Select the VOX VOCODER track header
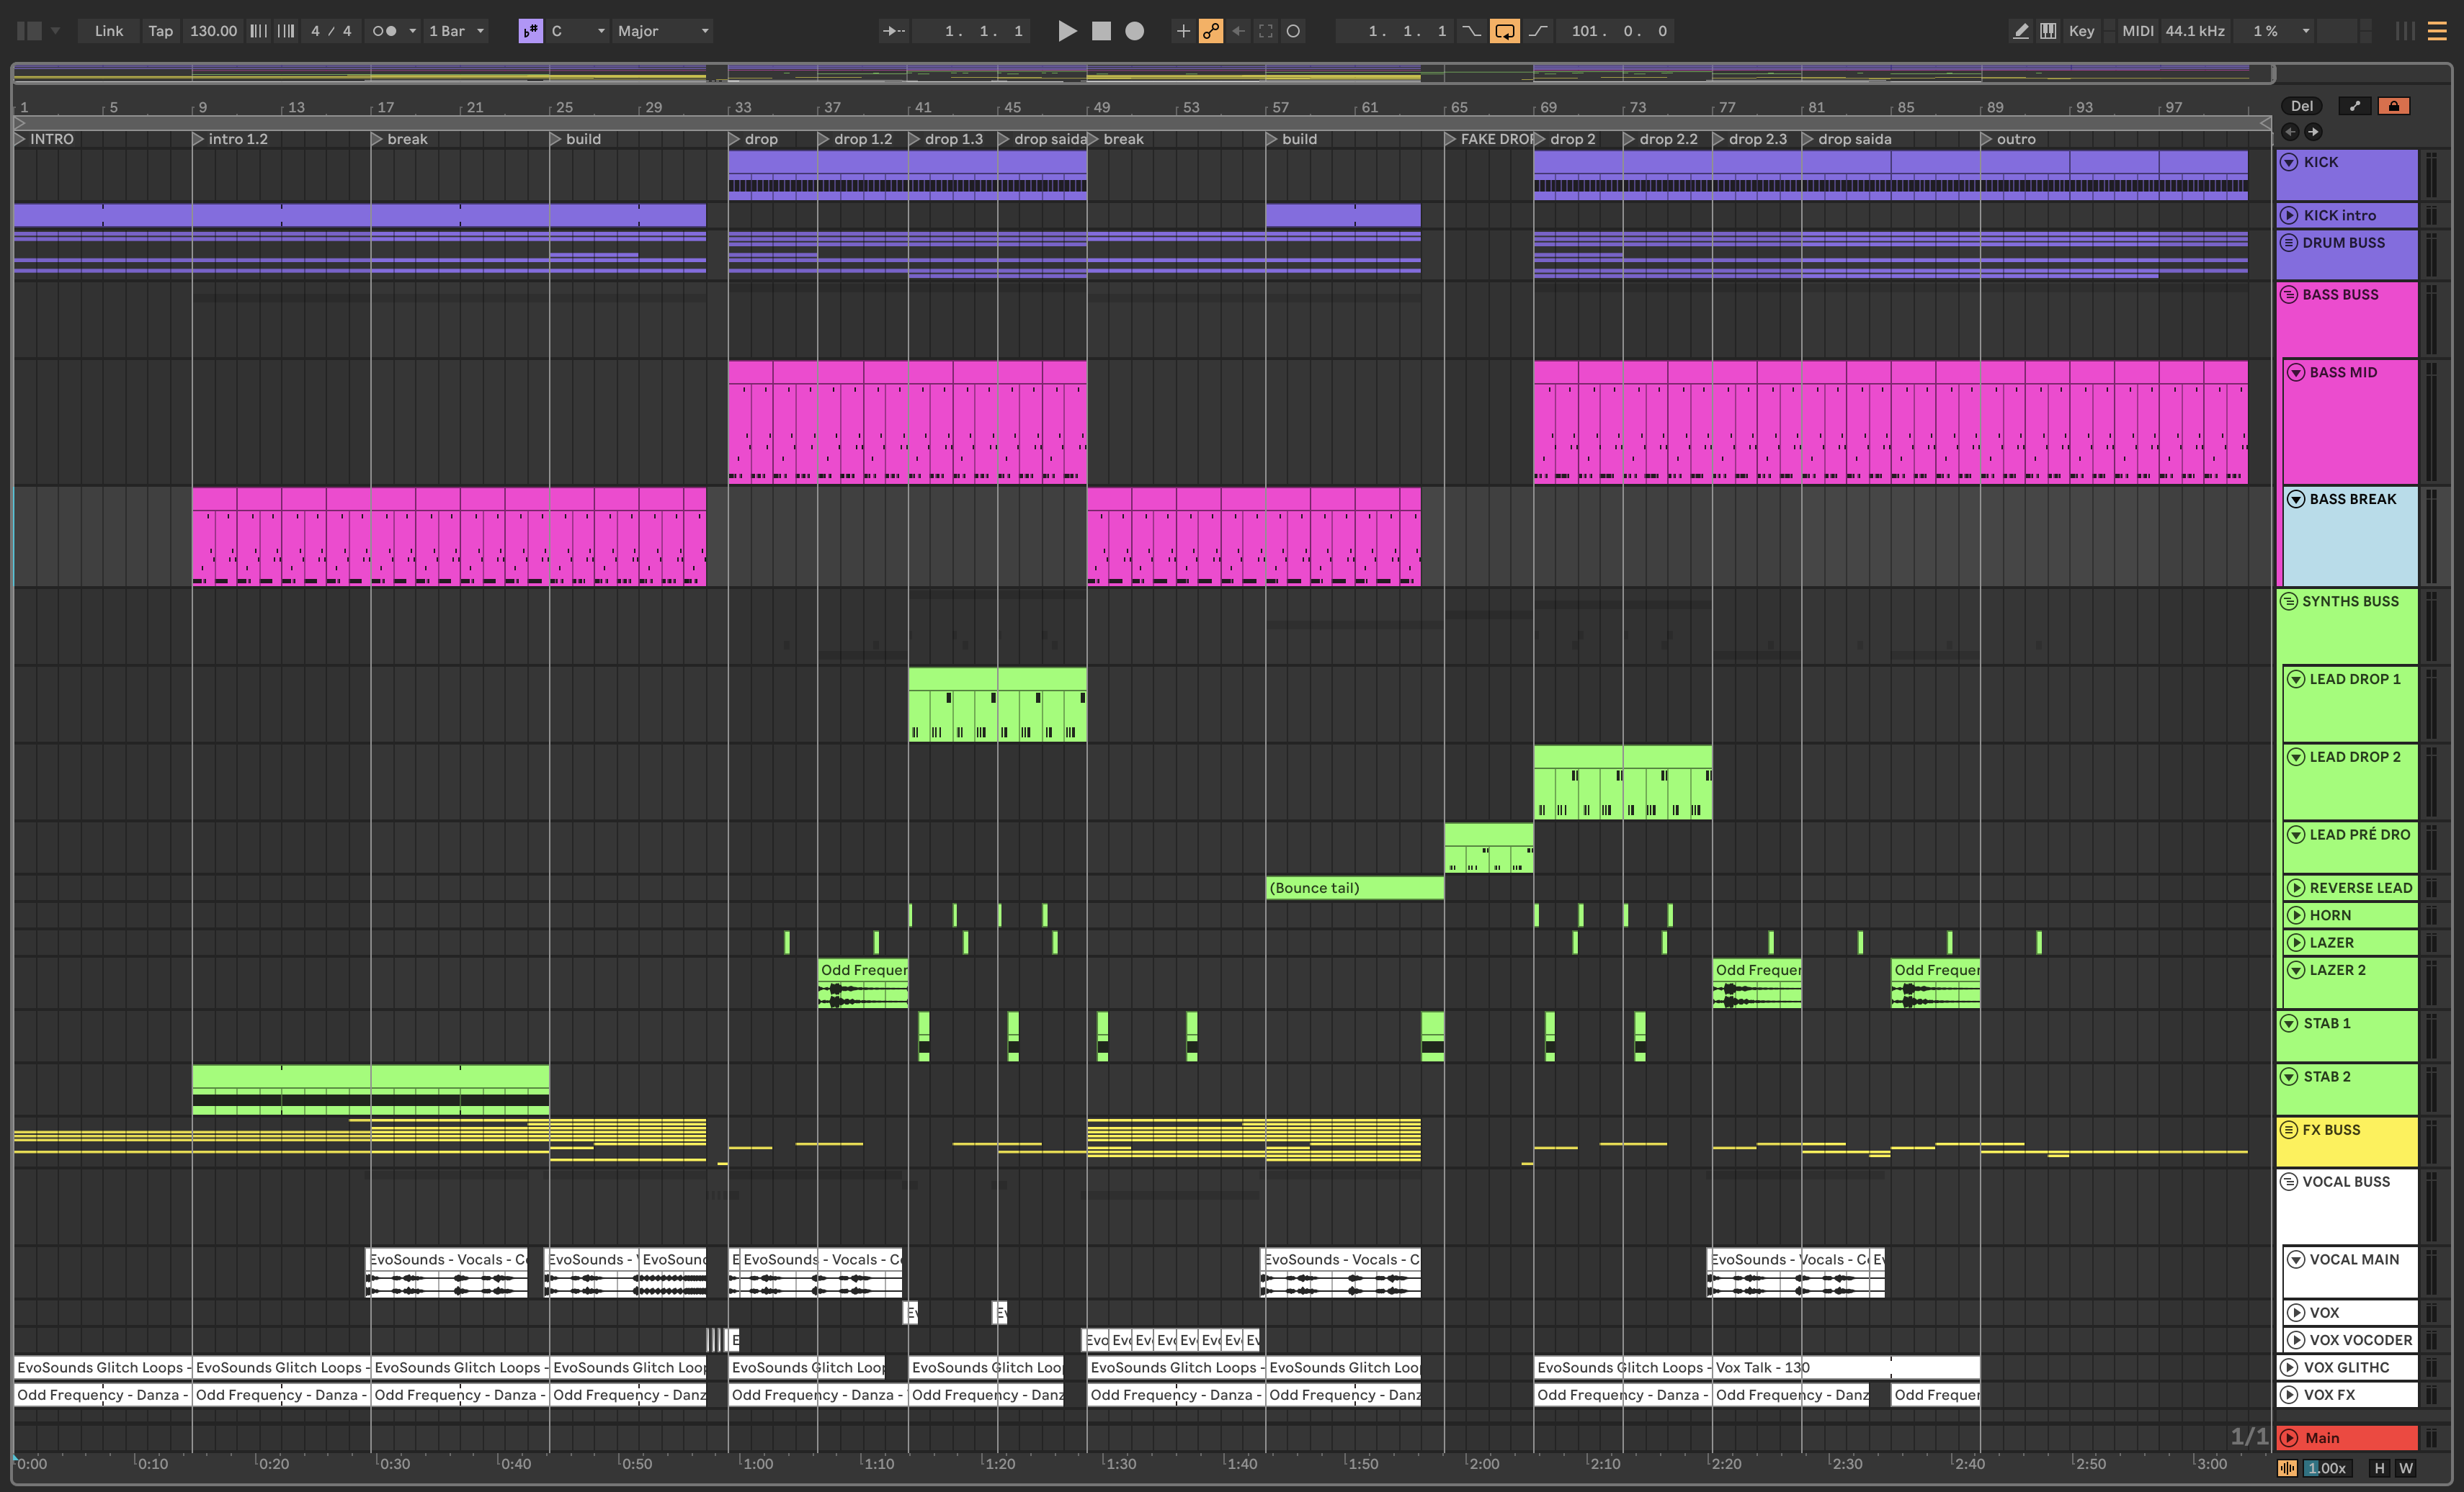The width and height of the screenshot is (2464, 1492). click(x=2360, y=1340)
